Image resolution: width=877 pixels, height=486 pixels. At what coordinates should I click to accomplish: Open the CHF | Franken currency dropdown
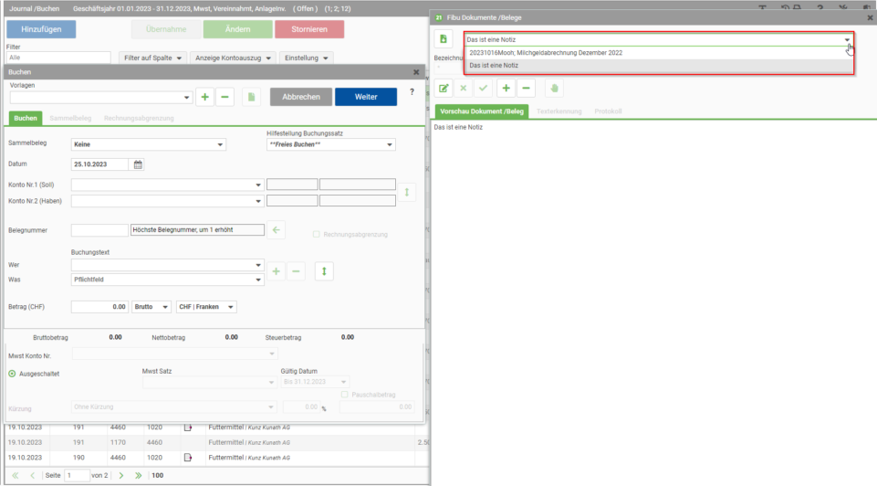click(206, 307)
